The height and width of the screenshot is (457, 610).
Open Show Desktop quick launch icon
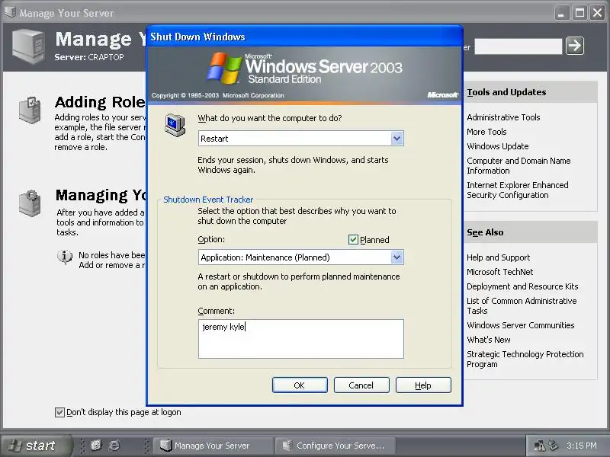tap(96, 445)
